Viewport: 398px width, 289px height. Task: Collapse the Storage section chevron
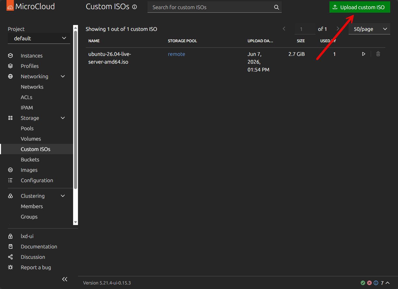click(x=63, y=118)
